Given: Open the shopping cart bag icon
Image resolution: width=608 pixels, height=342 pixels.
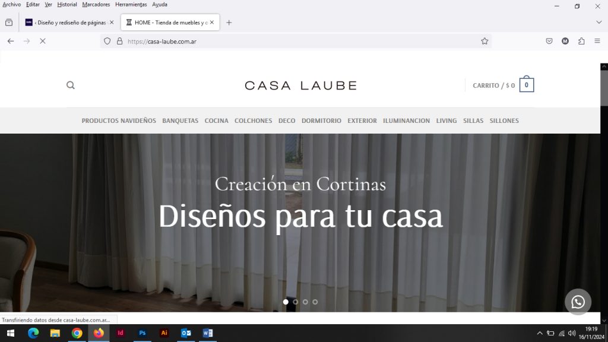Looking at the screenshot, I should pos(526,84).
